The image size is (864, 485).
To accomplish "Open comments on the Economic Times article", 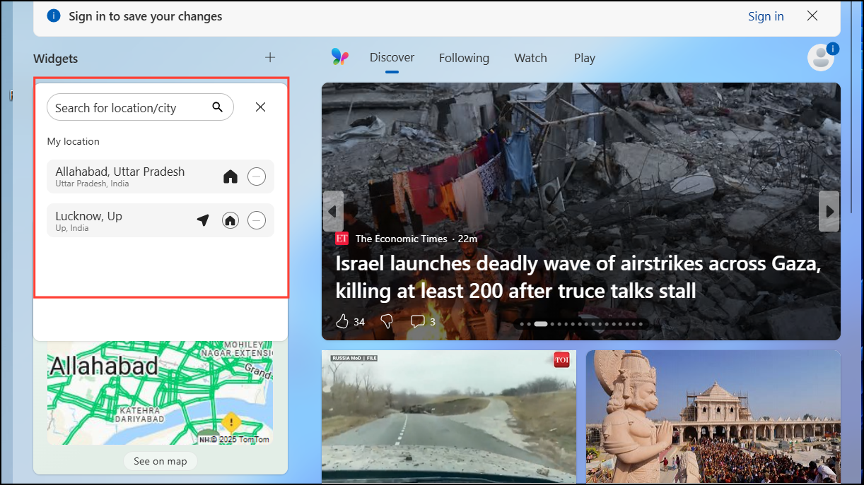I will click(417, 321).
